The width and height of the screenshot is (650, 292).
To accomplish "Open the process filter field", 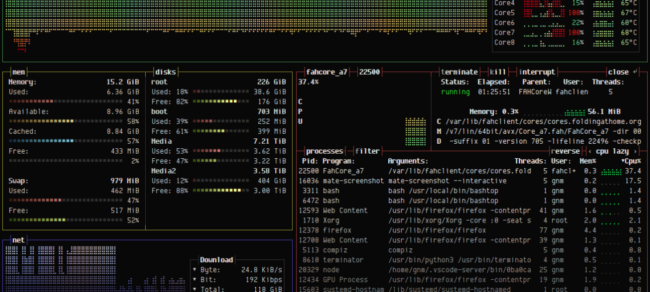I will pos(367,151).
